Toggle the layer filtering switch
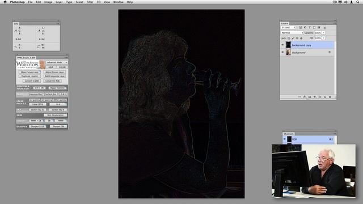This screenshot has height=204, width=363. [x=324, y=28]
